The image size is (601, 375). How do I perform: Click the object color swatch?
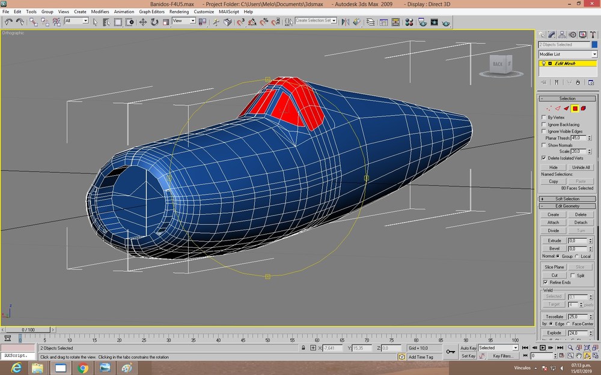click(x=594, y=44)
